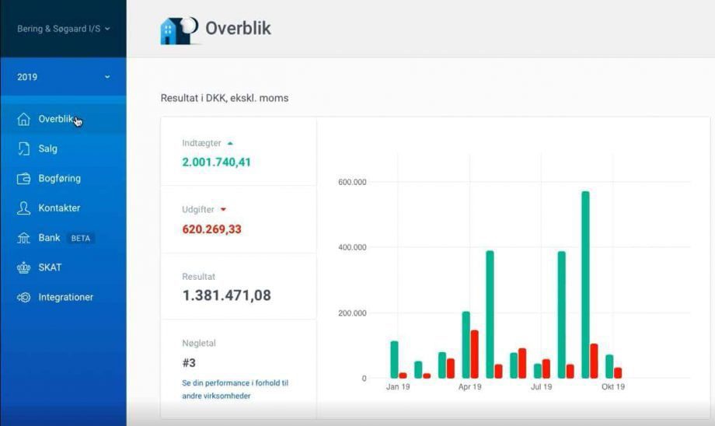Open the 2019 year selector dropdown
715x426 pixels.
pyautogui.click(x=64, y=77)
